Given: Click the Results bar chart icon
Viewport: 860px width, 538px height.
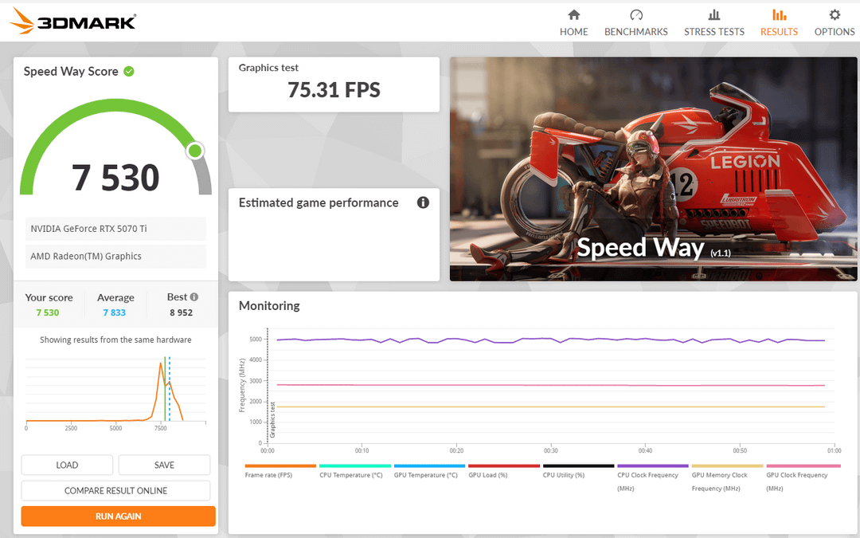Looking at the screenshot, I should (x=779, y=15).
